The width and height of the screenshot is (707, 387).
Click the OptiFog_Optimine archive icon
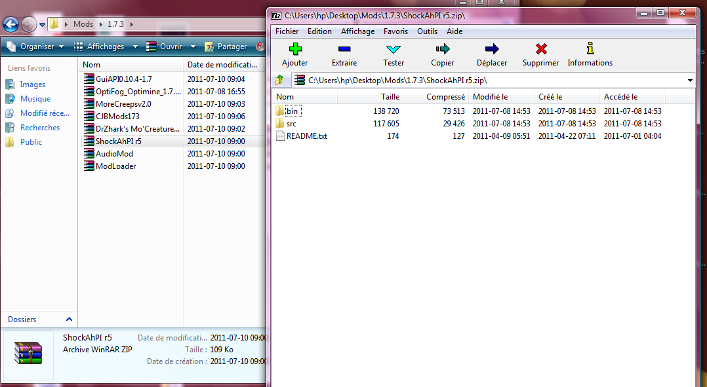click(x=89, y=92)
